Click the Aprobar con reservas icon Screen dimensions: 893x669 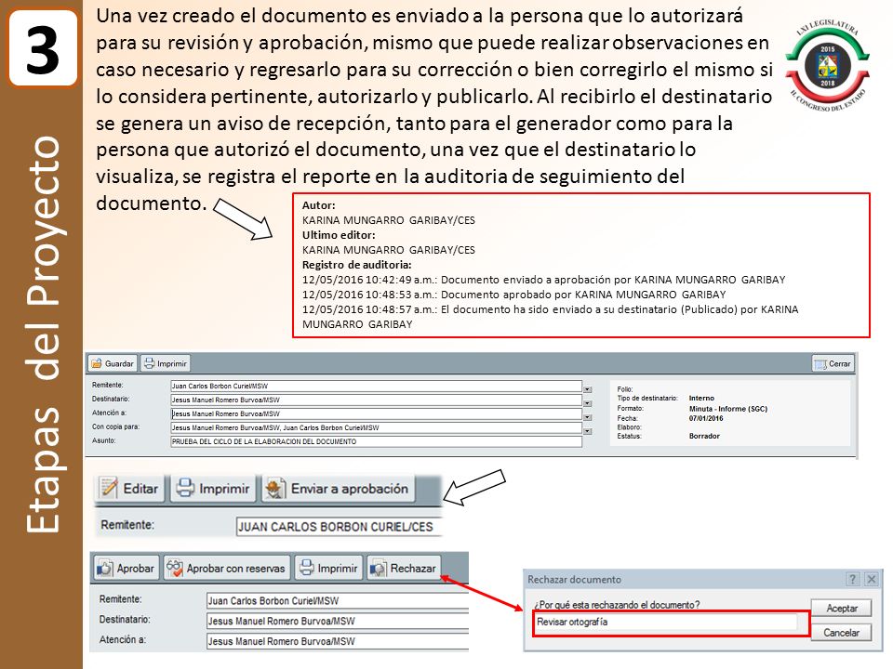[174, 569]
